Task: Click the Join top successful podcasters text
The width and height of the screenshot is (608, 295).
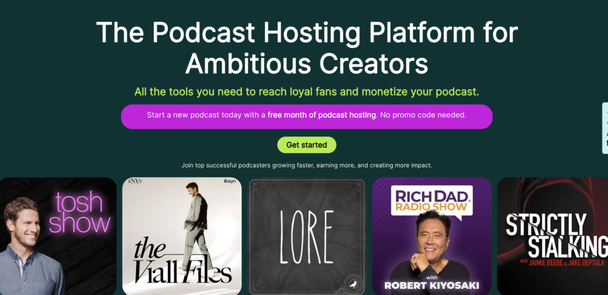Action: pyautogui.click(x=307, y=166)
